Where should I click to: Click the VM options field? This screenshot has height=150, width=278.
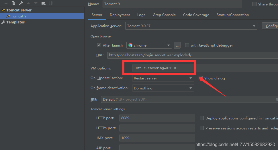205,68
